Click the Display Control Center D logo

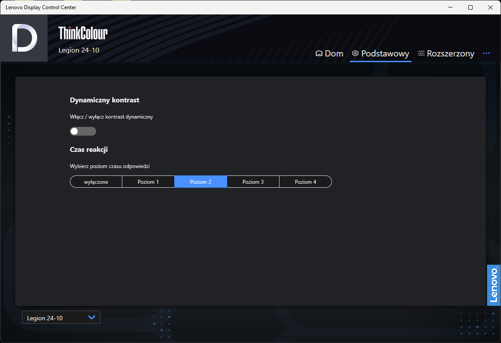coord(24,38)
